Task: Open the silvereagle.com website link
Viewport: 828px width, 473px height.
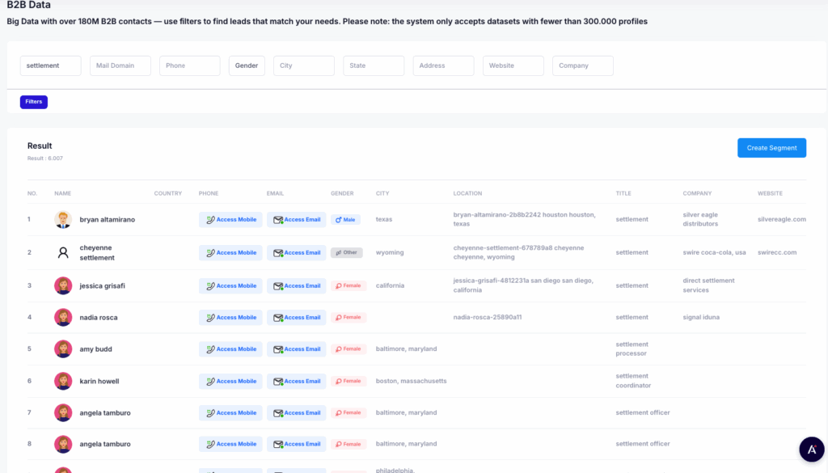Action: [x=781, y=220]
